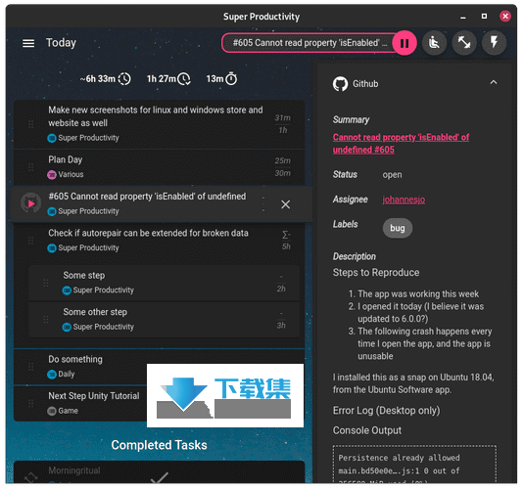This screenshot has width=523, height=489.
Task: Open the three-dot menu of the #605 task
Action: (x=263, y=203)
